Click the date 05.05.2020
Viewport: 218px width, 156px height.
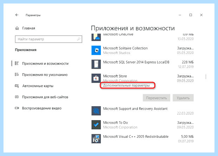pos(185,53)
